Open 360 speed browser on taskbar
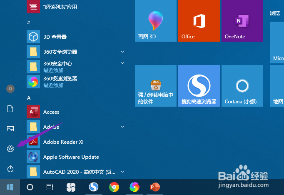This screenshot has height=195, width=284. (135, 187)
